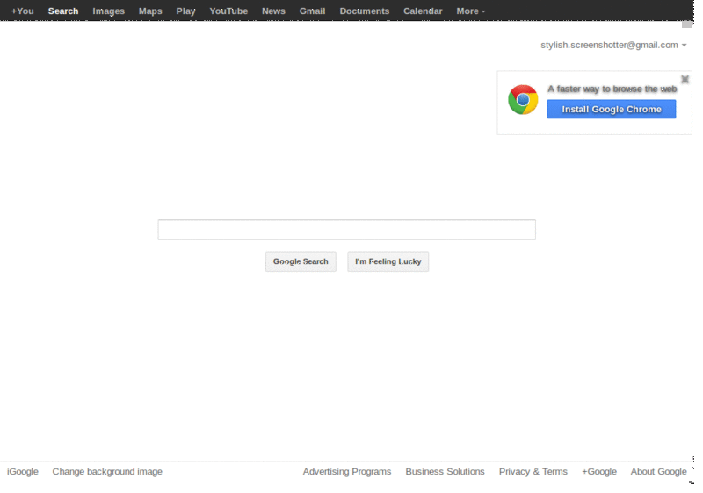Open Documents from the top bar
The width and height of the screenshot is (703, 493).
click(x=365, y=11)
